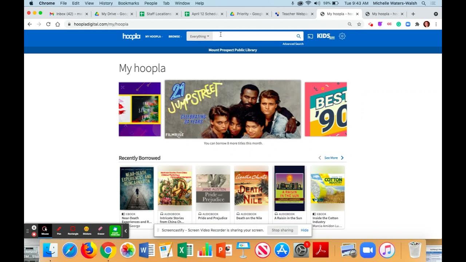Launch Firefox from the Dock
This screenshot has height=262, width=466.
click(x=89, y=250)
